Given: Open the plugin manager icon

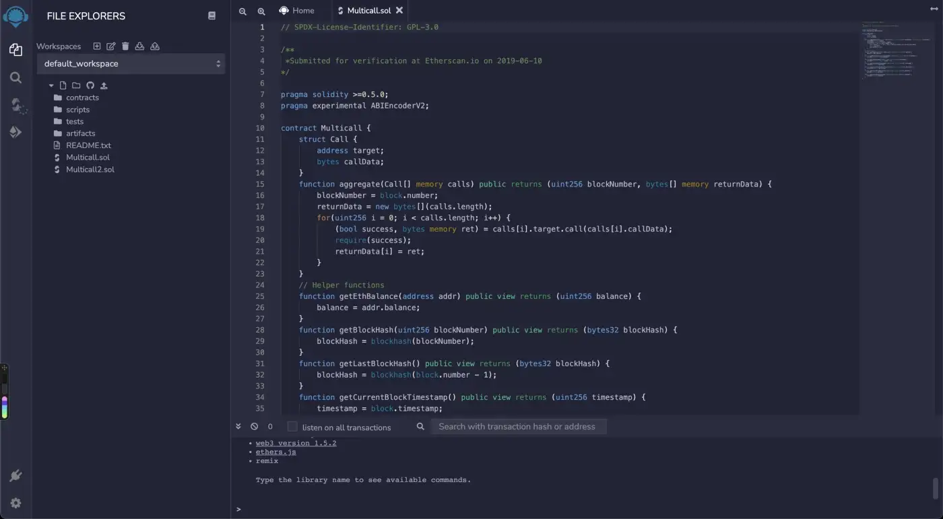Looking at the screenshot, I should coord(16,476).
